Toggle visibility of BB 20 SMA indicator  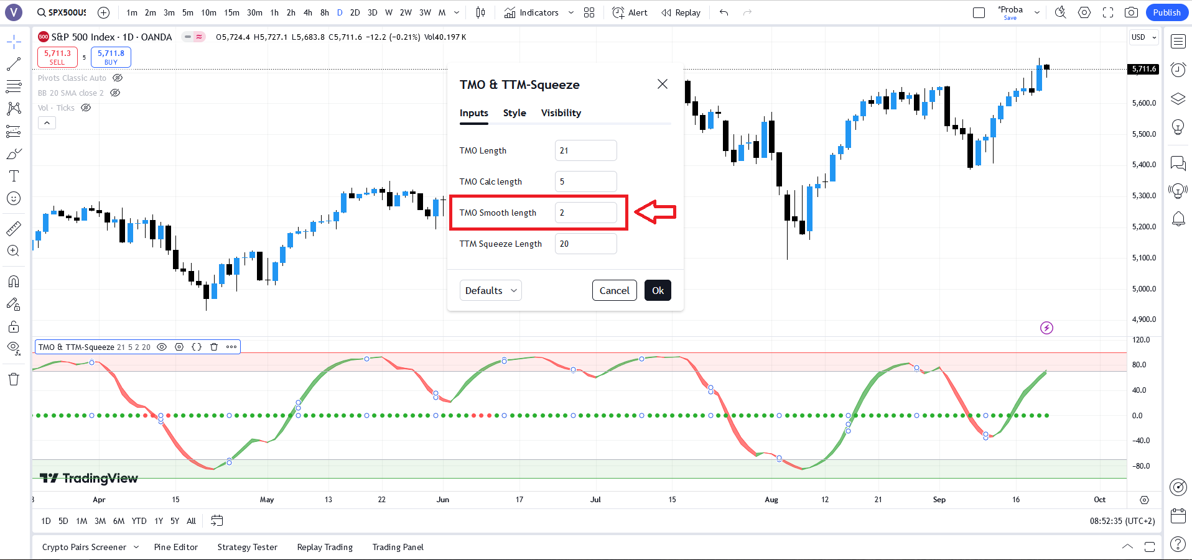115,93
